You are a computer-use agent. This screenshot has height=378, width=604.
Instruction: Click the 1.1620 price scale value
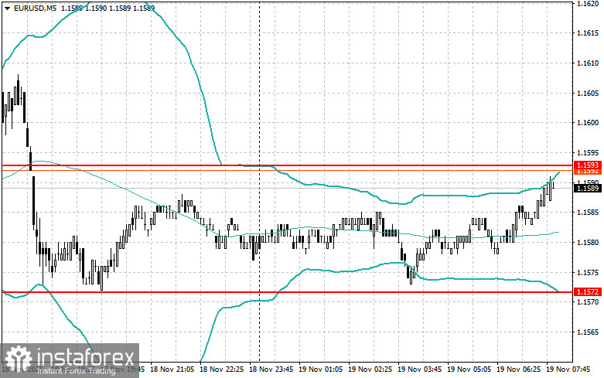[588, 3]
